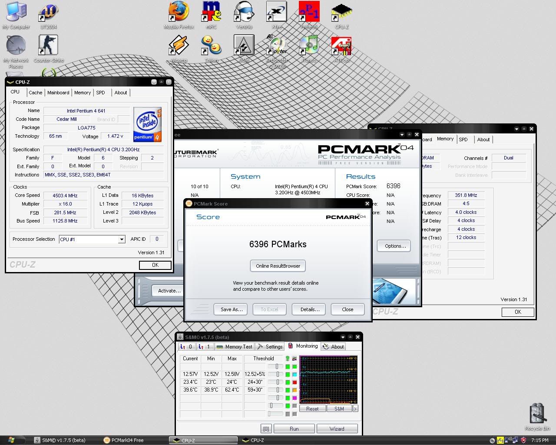Select the Memory tab in left CPU-Z window

(x=83, y=93)
